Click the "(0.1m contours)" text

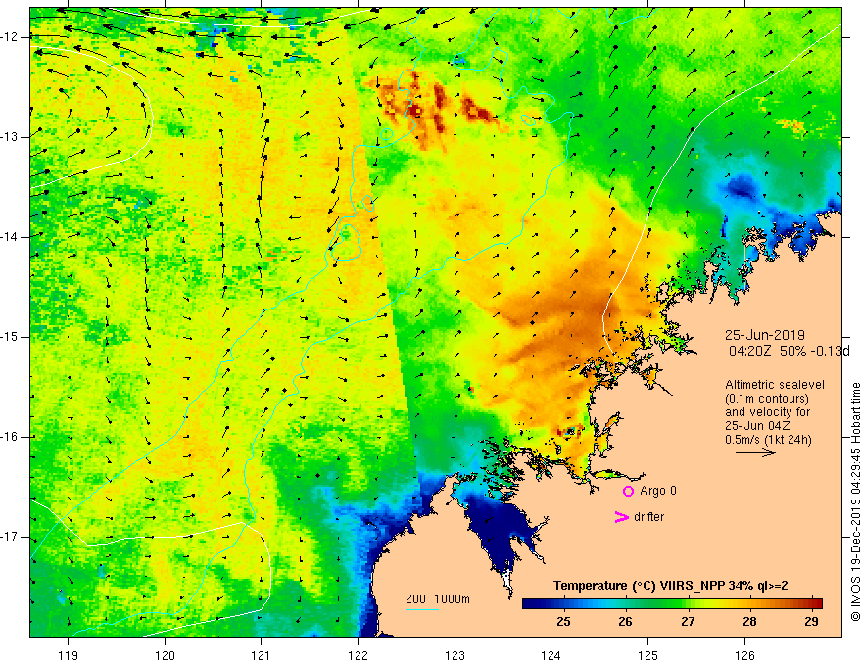(767, 399)
